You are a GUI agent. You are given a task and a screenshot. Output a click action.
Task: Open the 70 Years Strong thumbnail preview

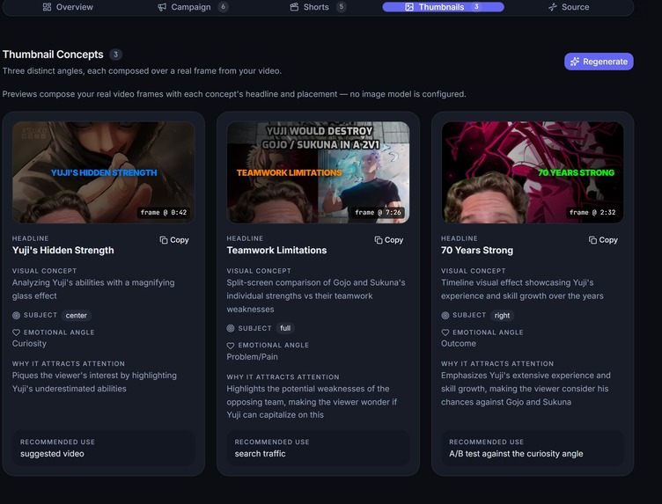533,172
